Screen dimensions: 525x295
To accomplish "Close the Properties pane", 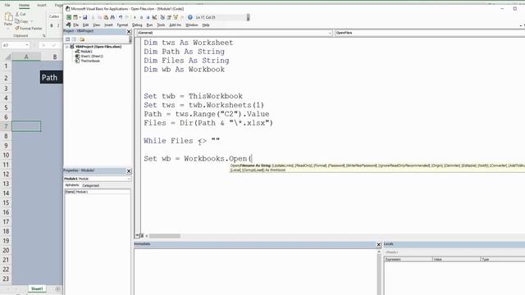I will [129, 171].
